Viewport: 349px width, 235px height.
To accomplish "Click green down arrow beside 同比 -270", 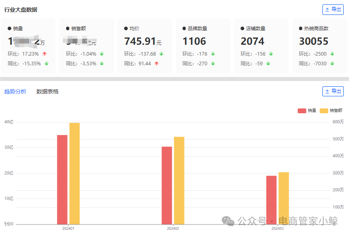I will [213, 63].
